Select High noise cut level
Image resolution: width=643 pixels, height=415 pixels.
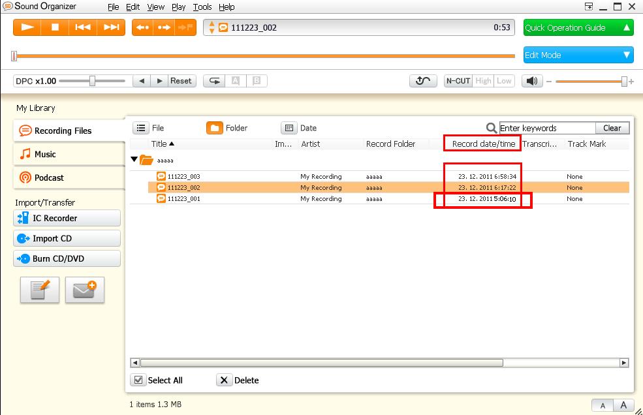coord(483,81)
